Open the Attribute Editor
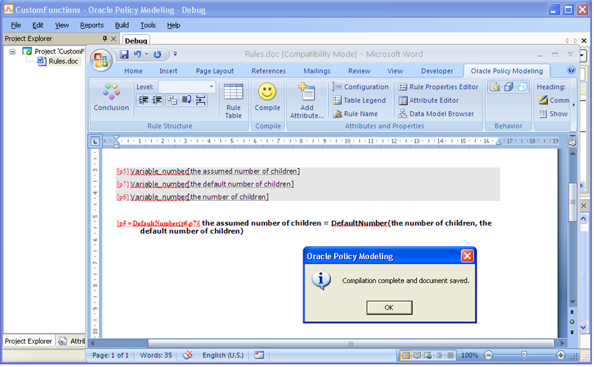The height and width of the screenshot is (367, 594). tap(428, 100)
